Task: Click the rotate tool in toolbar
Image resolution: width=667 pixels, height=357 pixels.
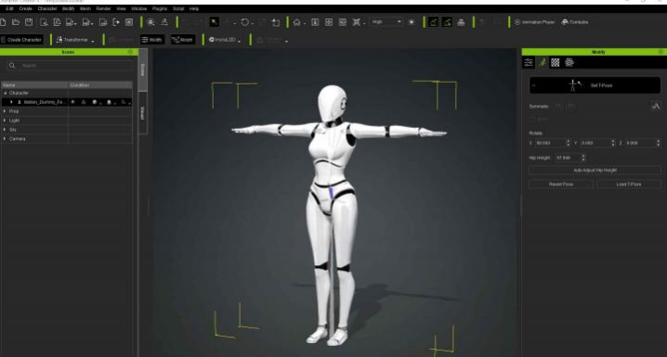Action: (x=245, y=22)
